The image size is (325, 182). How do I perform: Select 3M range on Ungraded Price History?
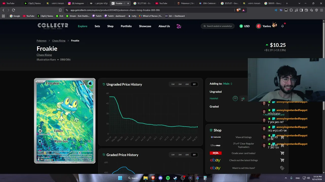(180, 84)
